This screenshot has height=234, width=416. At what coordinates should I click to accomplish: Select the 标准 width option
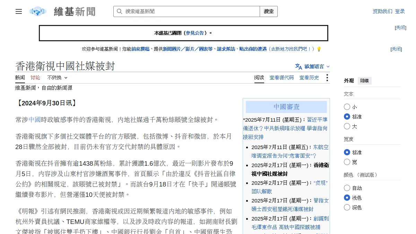pyautogui.click(x=347, y=152)
